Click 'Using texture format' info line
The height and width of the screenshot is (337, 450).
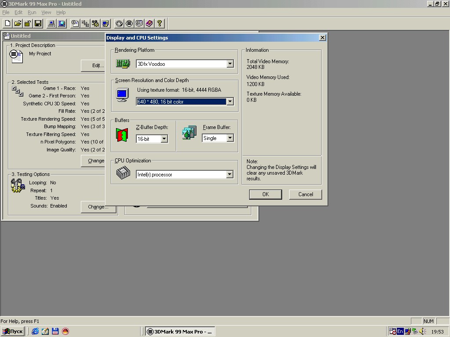179,90
